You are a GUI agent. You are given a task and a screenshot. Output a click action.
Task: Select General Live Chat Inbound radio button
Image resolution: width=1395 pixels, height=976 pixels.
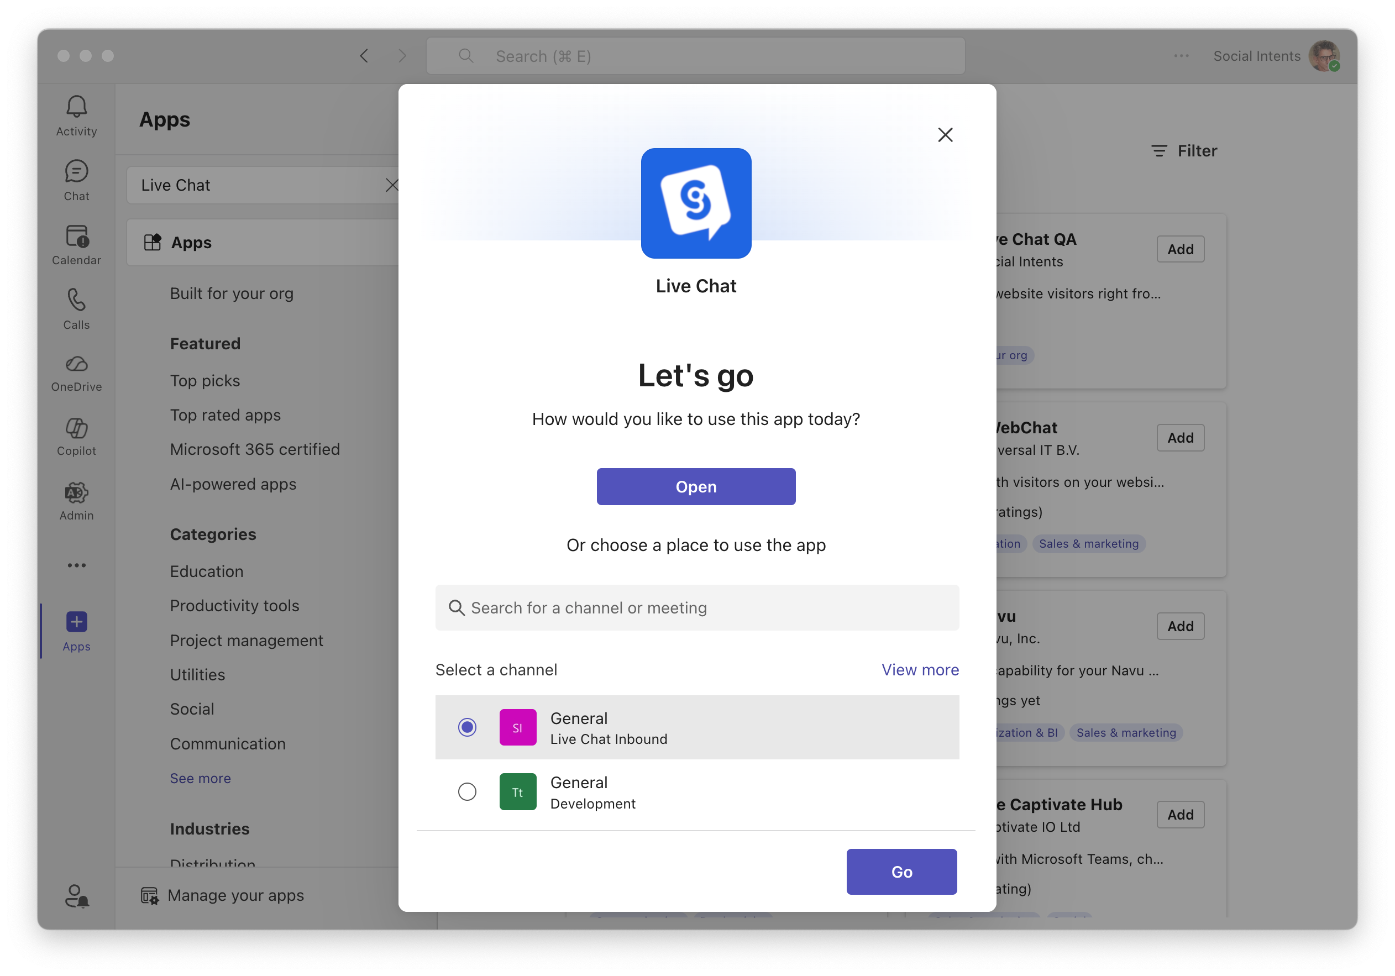coord(466,727)
